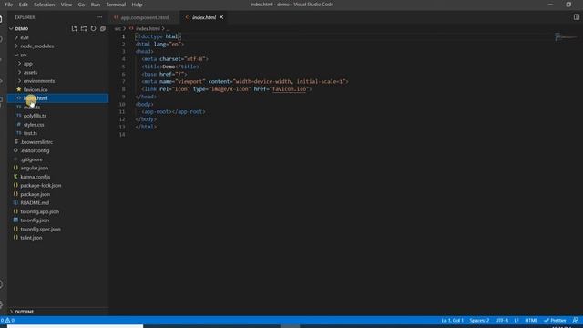
Task: Open the Help menu
Action: point(137,5)
